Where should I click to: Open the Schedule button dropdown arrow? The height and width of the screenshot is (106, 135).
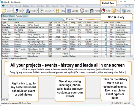point(53,11)
